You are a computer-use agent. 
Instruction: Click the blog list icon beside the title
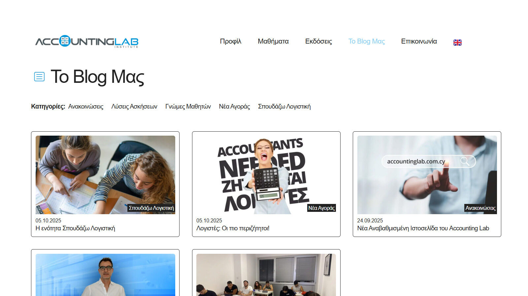(39, 77)
